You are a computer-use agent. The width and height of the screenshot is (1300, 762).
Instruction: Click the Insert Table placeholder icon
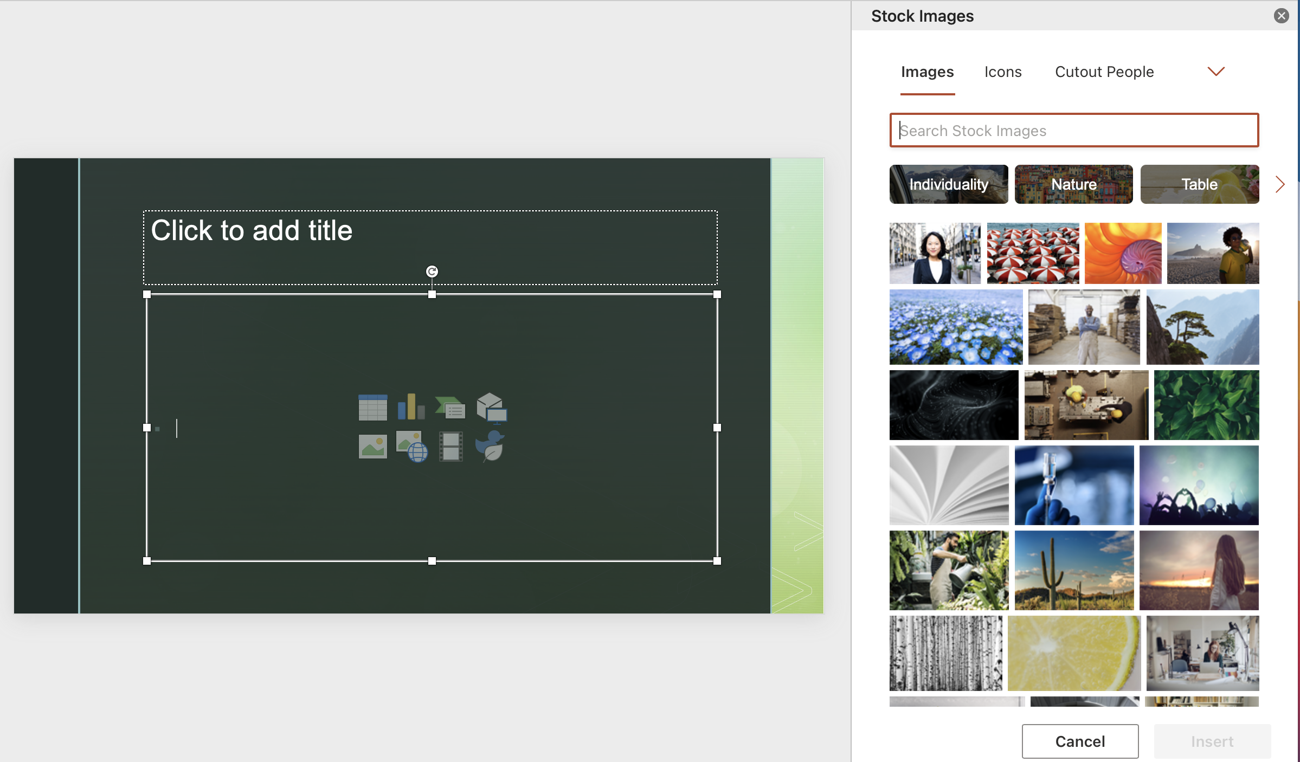click(x=372, y=408)
